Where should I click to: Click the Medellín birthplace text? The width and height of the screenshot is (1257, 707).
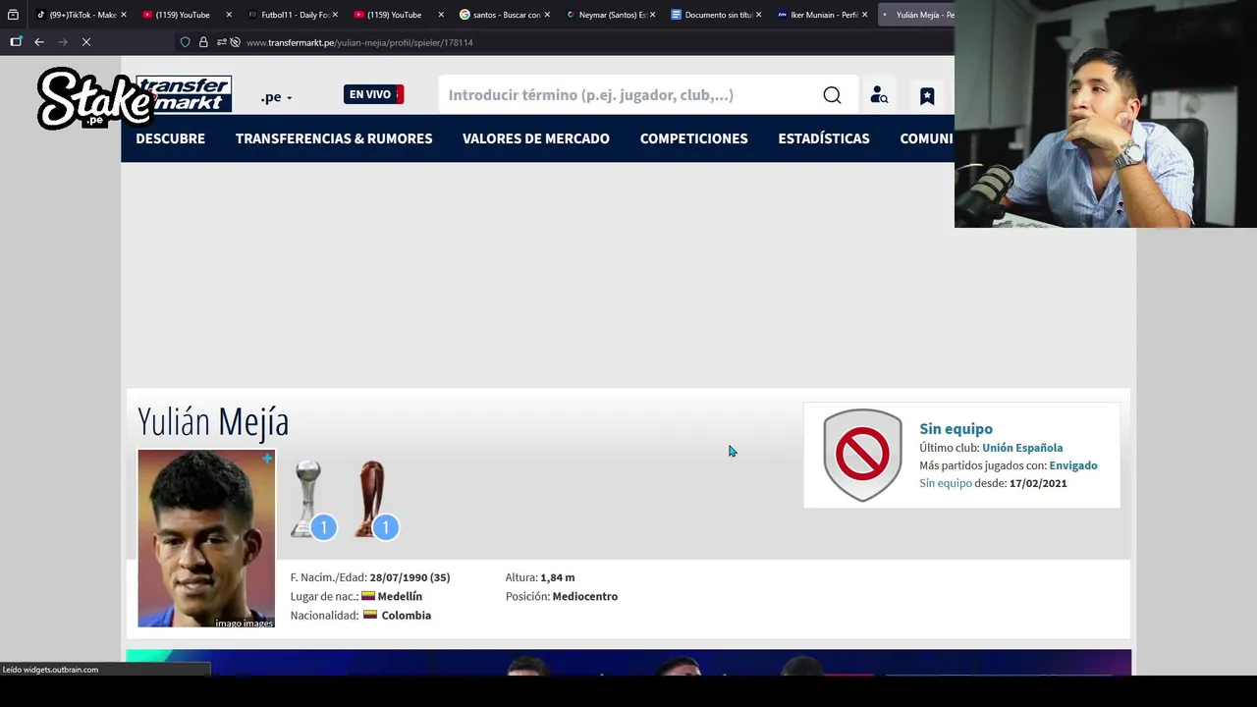point(400,596)
